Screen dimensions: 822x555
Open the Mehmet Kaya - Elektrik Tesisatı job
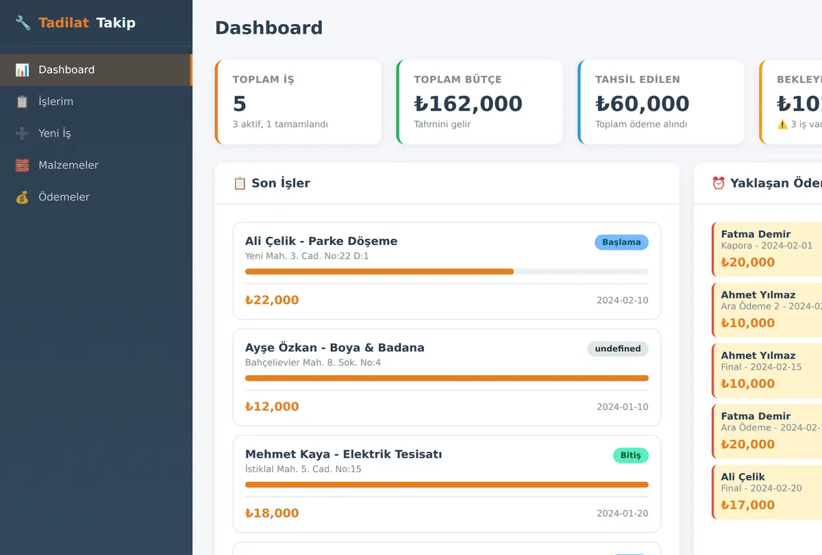(447, 485)
